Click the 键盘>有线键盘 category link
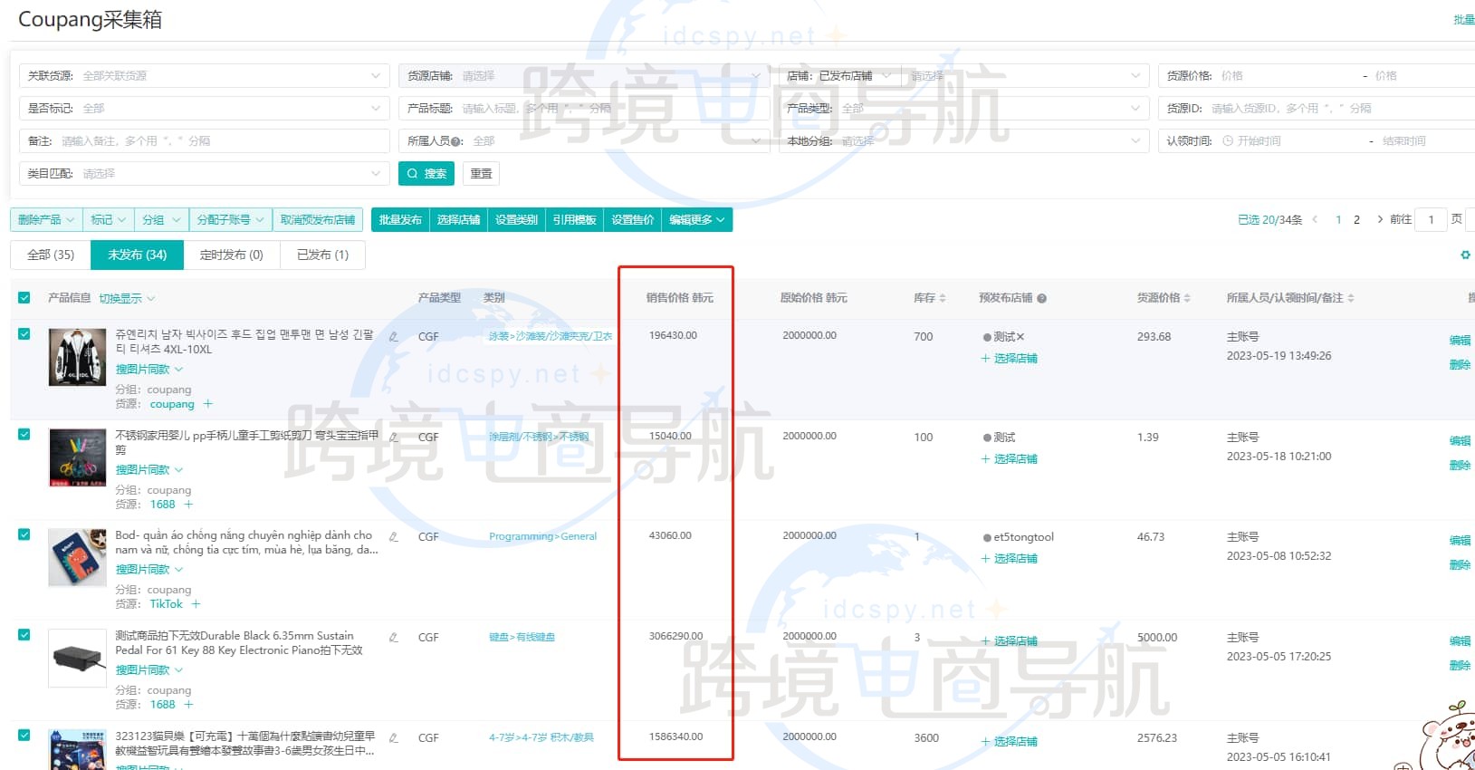This screenshot has width=1475, height=770. (522, 637)
